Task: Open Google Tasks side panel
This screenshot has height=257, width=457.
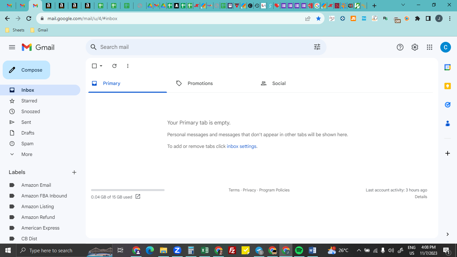Action: (448, 105)
